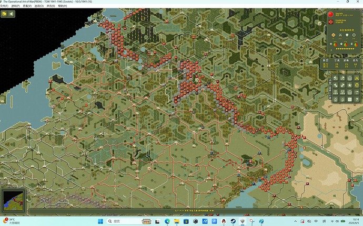363x226 pixels.
Task: Click the second crossed-out unit button in bottom row
Action: 342,100
